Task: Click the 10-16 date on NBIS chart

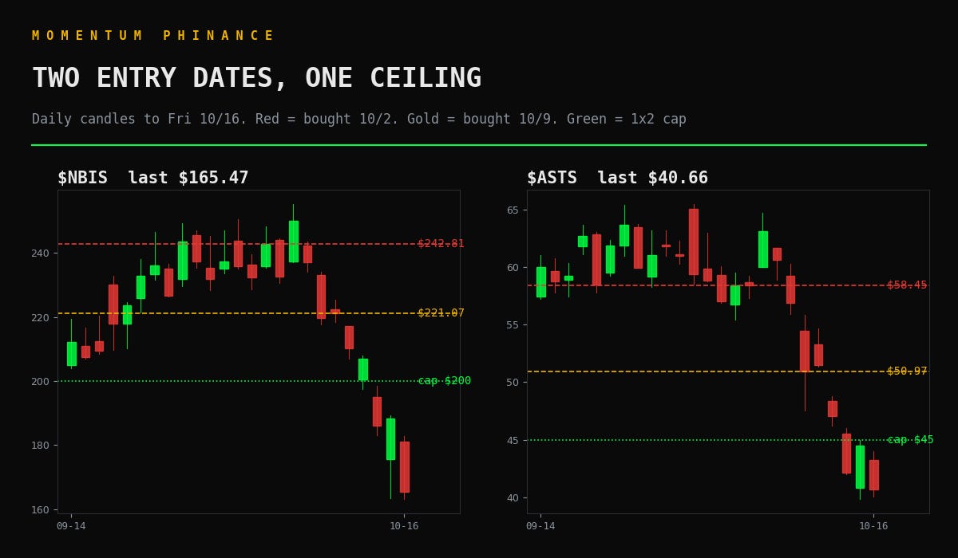Action: 404,526
